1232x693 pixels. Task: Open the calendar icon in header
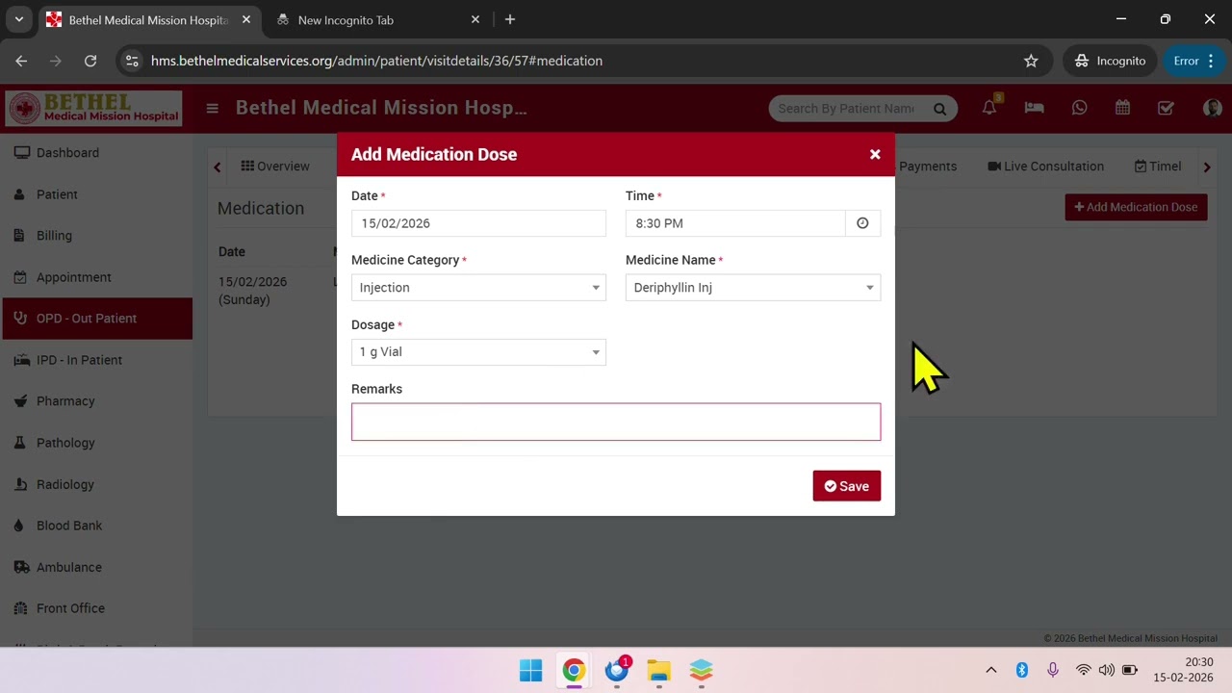coord(1122,108)
